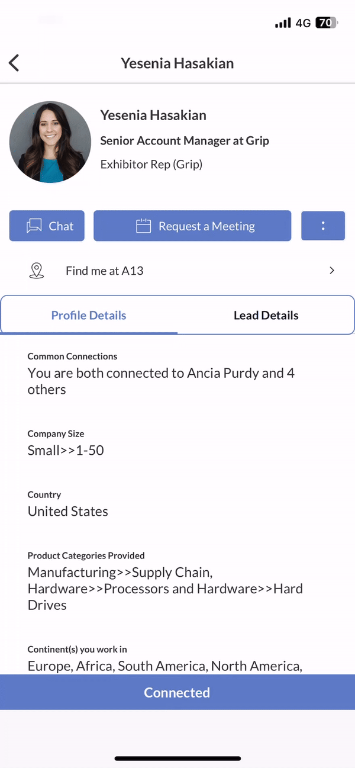Open the three-dot more options menu
This screenshot has height=768, width=355.
323,226
